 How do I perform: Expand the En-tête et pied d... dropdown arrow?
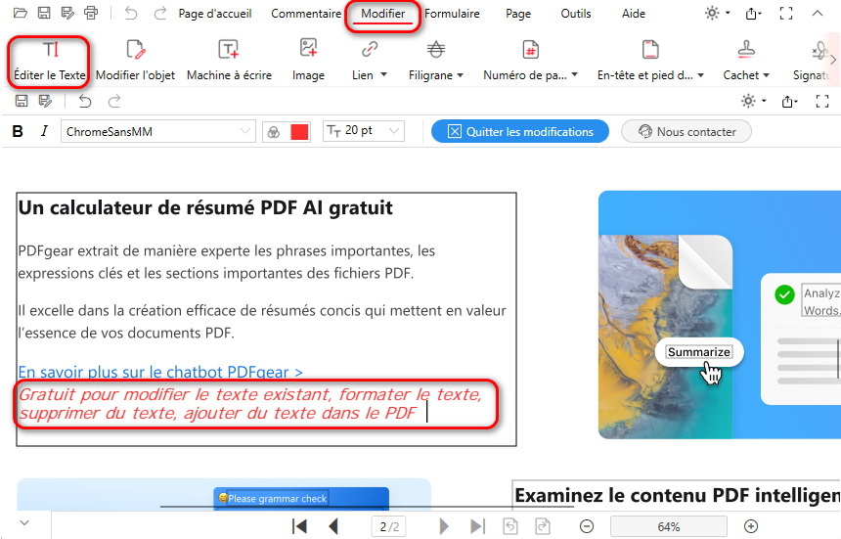[x=700, y=75]
